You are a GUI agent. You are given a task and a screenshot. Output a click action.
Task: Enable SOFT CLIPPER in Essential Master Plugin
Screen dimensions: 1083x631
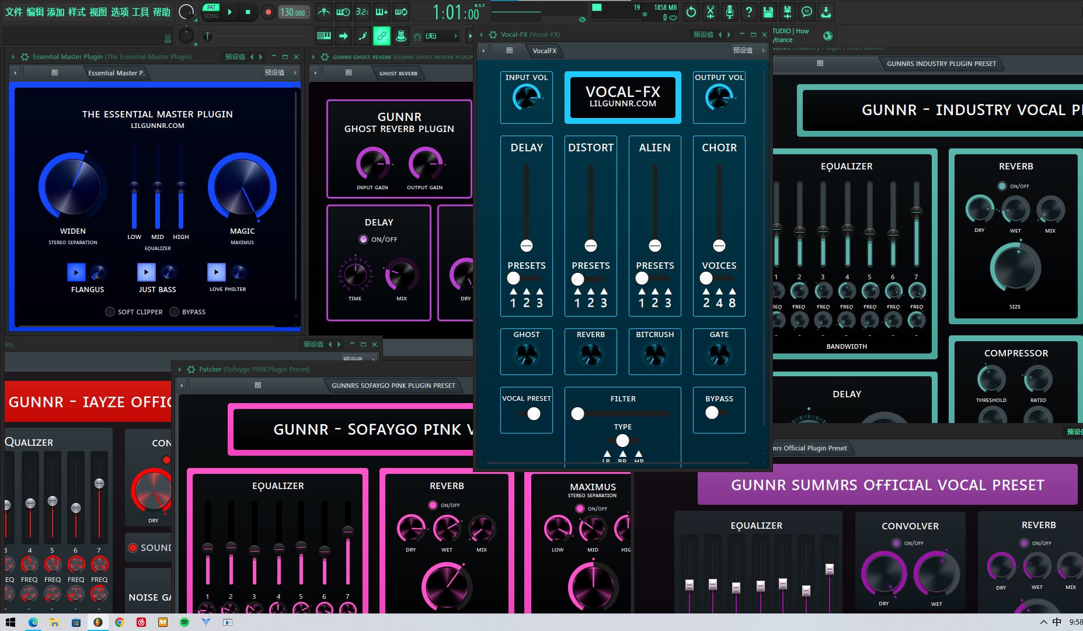coord(110,312)
